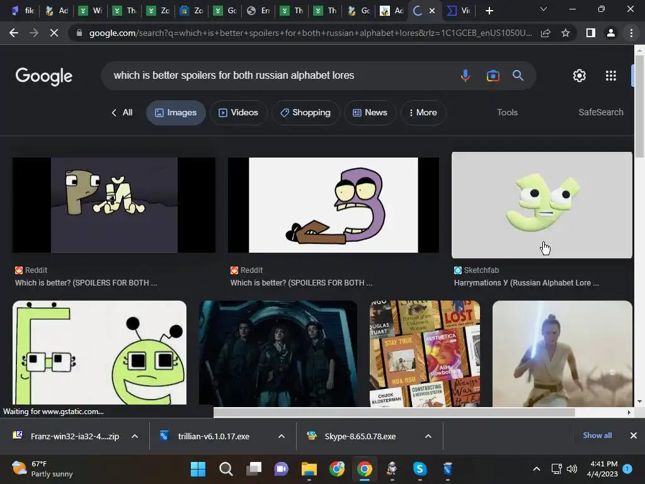Expand Franz-win32 zip download options
Image resolution: width=645 pixels, height=484 pixels.
pos(135,436)
